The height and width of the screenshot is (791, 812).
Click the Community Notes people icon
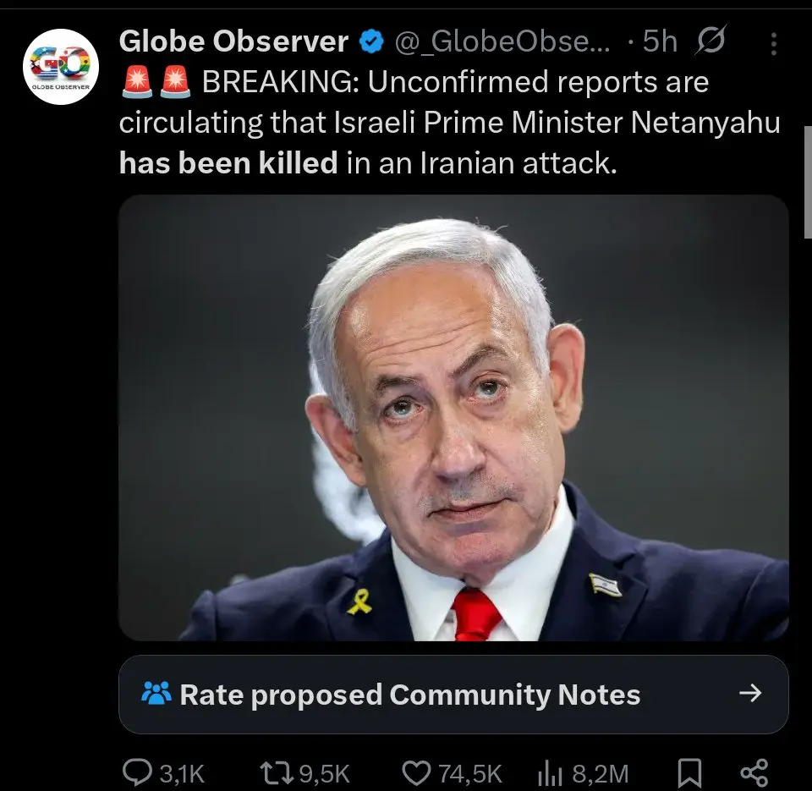coord(156,694)
